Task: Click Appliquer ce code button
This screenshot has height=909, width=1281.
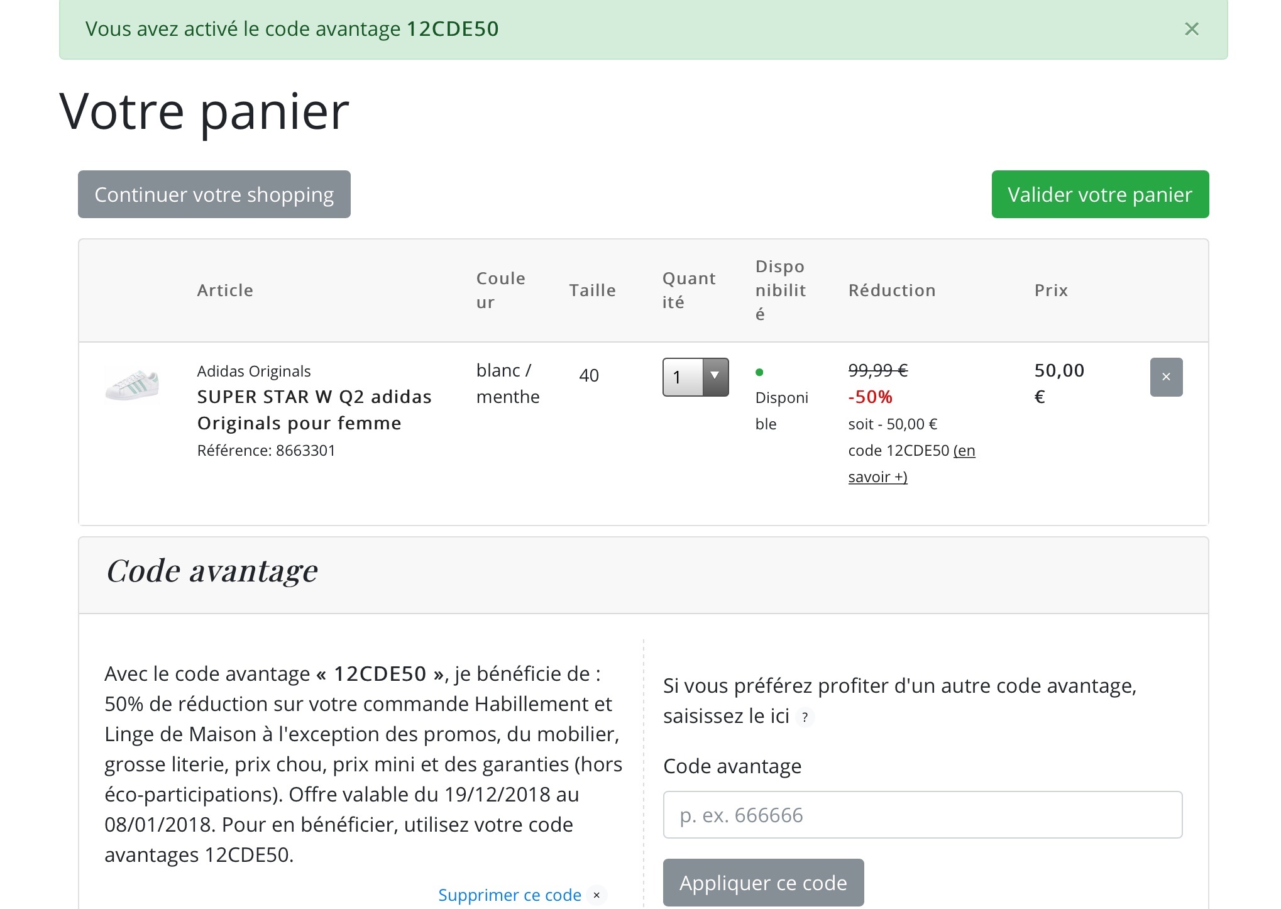Action: [763, 883]
